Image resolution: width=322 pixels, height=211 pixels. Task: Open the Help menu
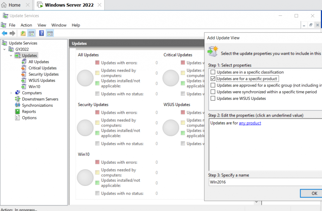coord(76,25)
